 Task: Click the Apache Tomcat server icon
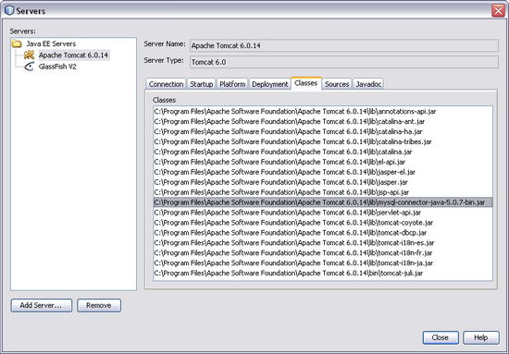tap(29, 55)
